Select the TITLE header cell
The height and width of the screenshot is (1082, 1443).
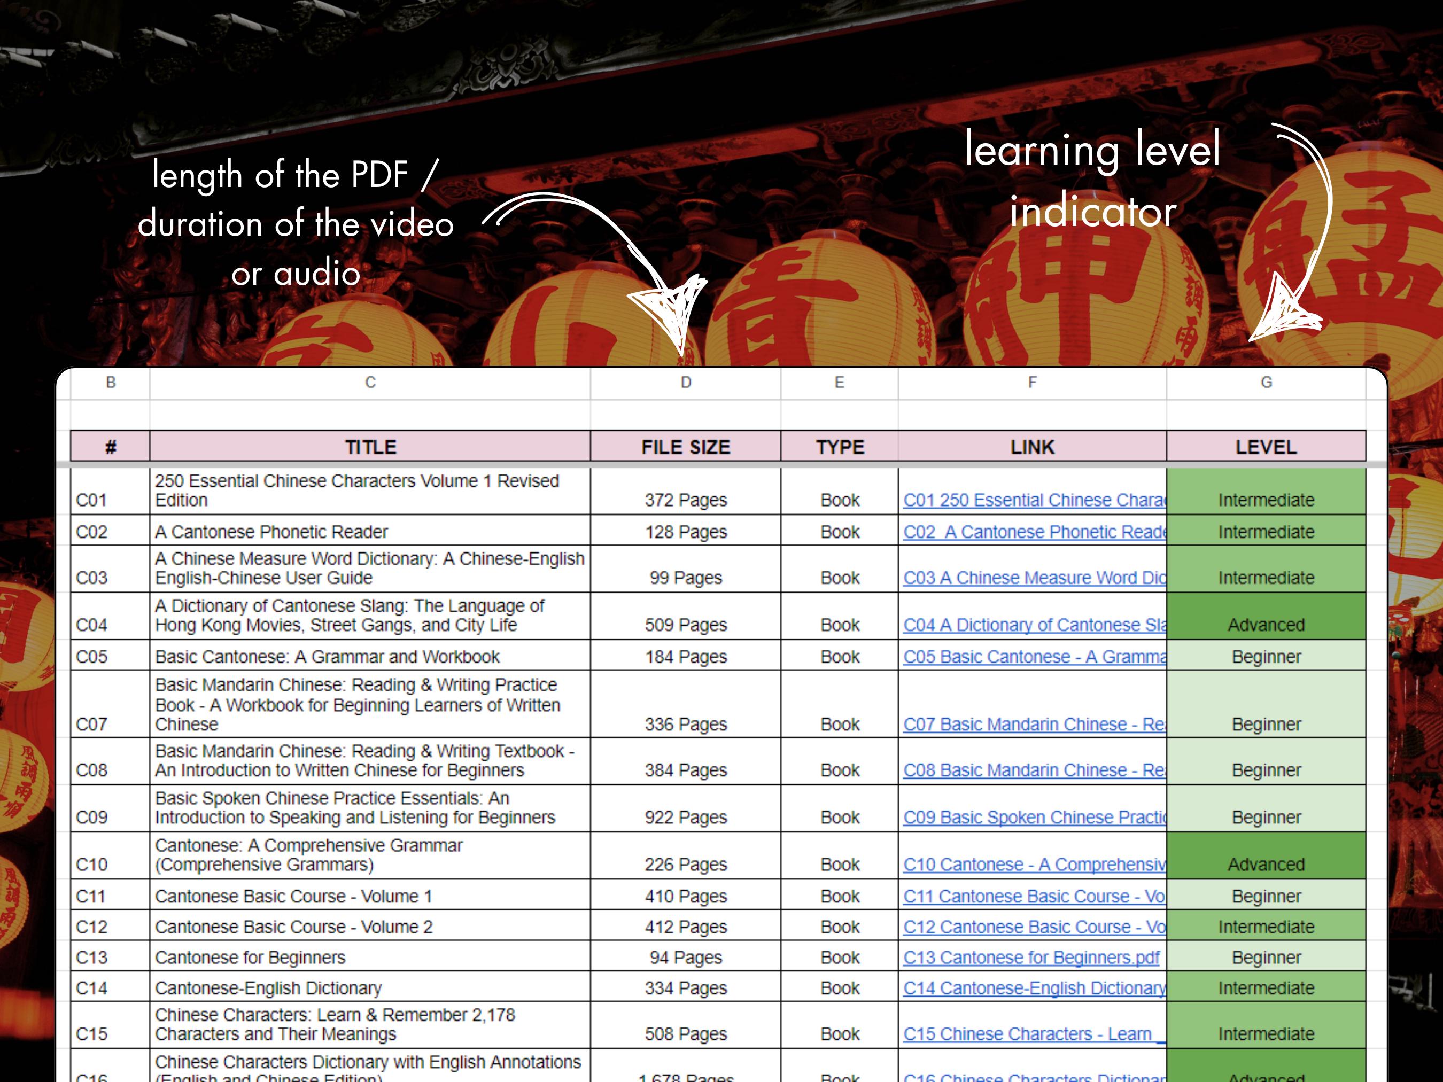pyautogui.click(x=369, y=447)
